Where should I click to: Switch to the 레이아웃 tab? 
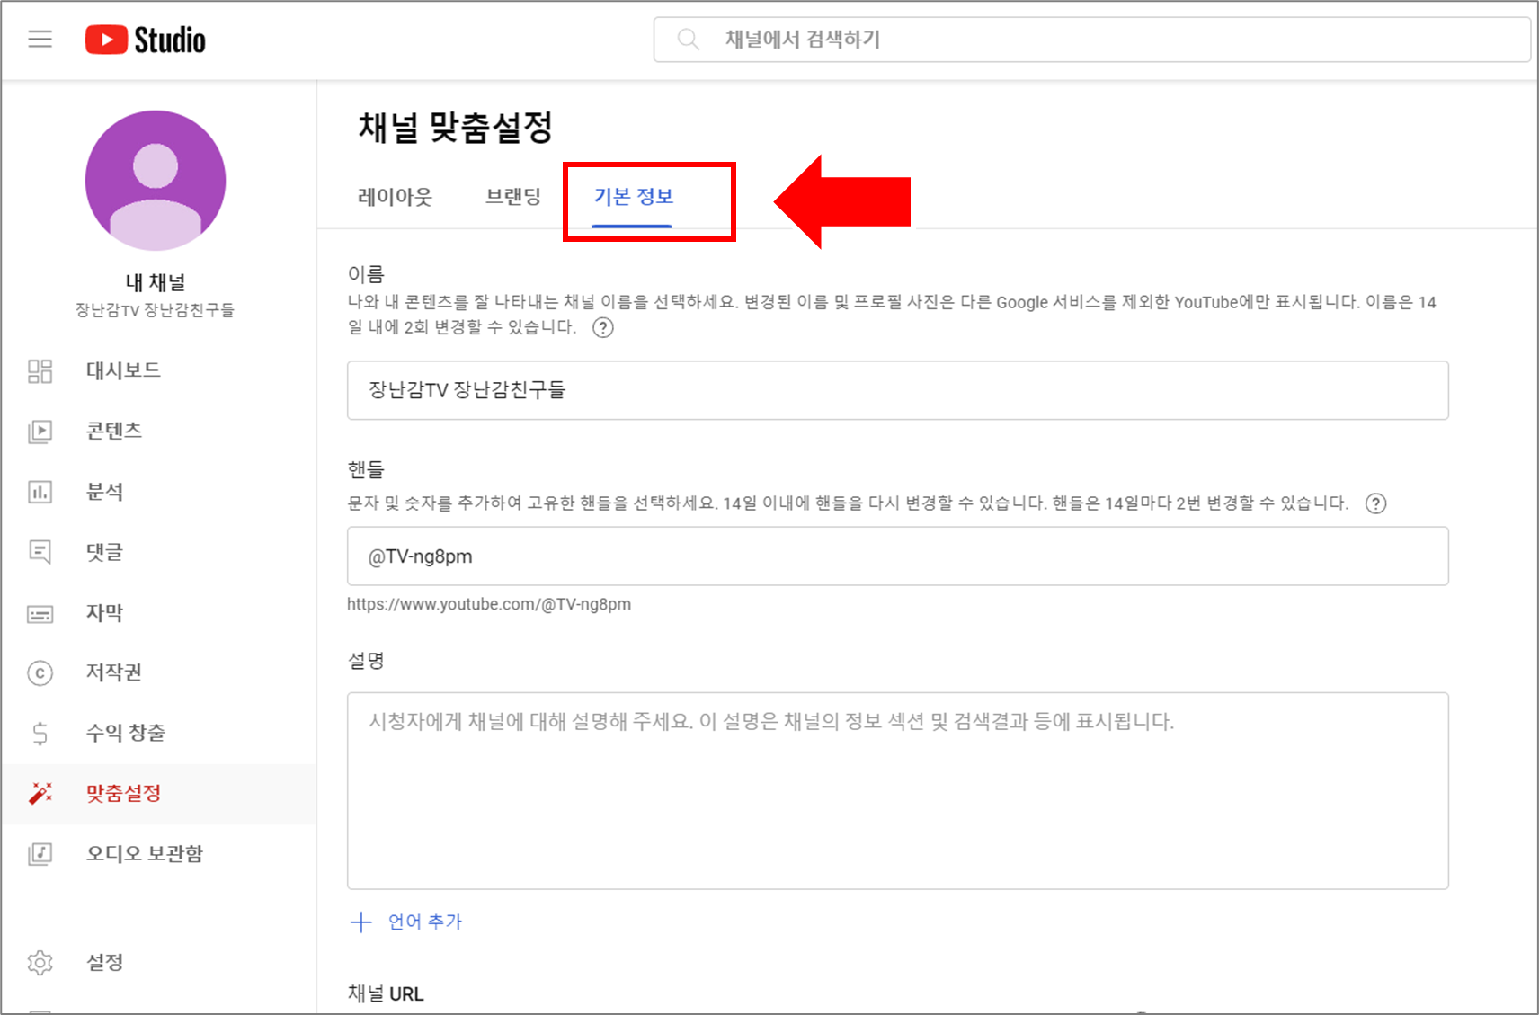tap(395, 197)
